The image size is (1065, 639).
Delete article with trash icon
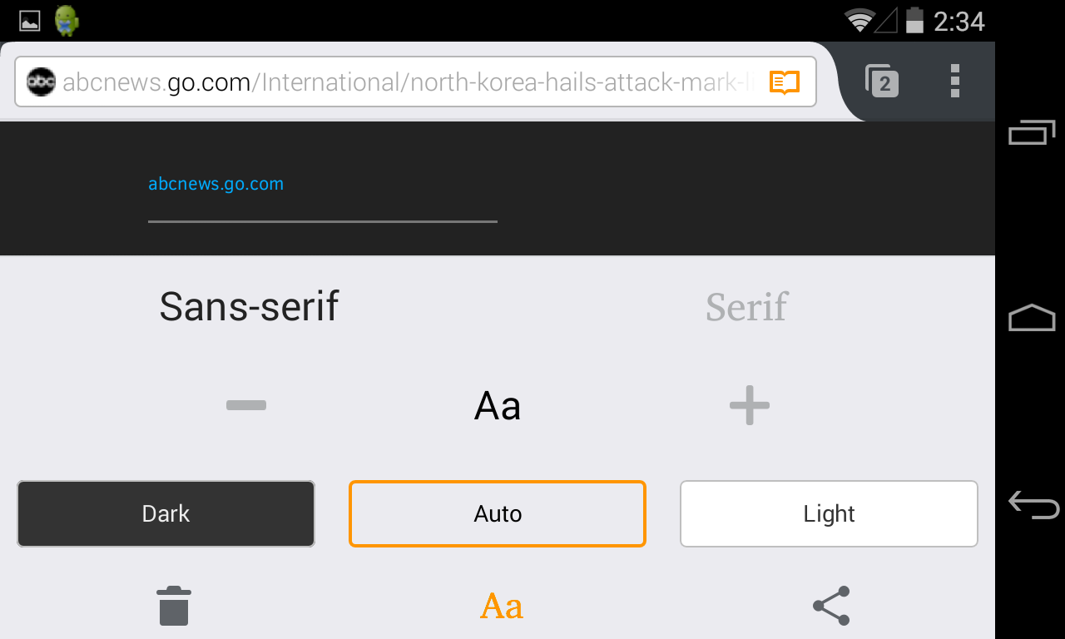174,606
